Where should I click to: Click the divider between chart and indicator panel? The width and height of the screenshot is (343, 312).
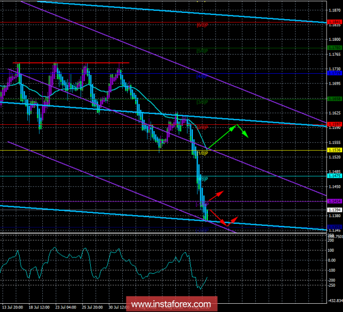163,233
